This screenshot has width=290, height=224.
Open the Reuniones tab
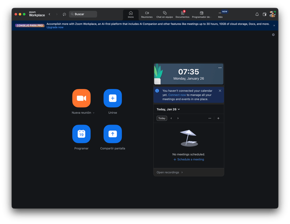pyautogui.click(x=147, y=15)
